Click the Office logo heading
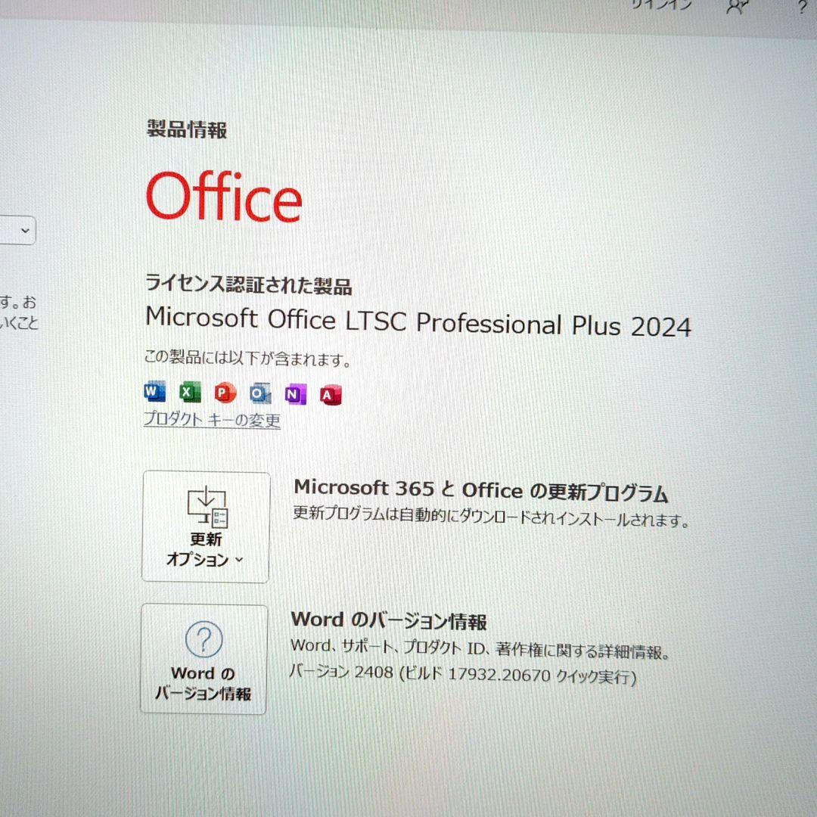Viewport: 817px width, 817px height. click(x=224, y=197)
